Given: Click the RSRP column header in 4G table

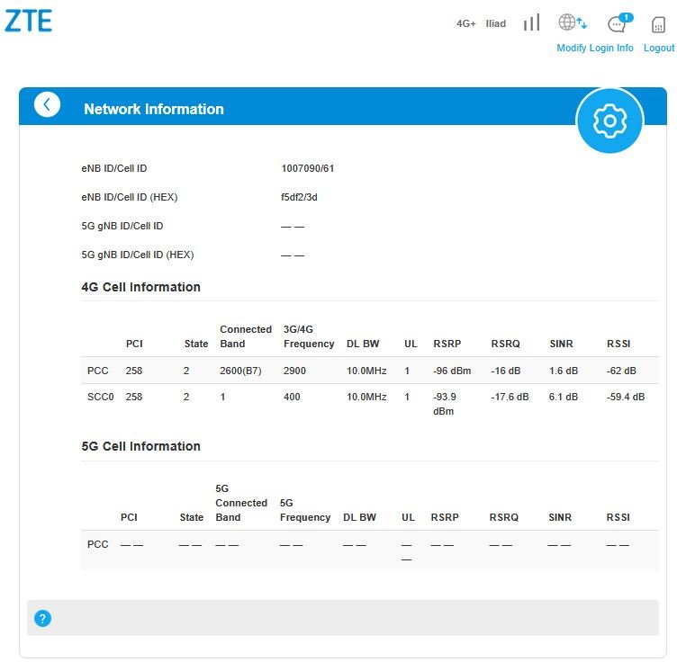Looking at the screenshot, I should tap(447, 344).
